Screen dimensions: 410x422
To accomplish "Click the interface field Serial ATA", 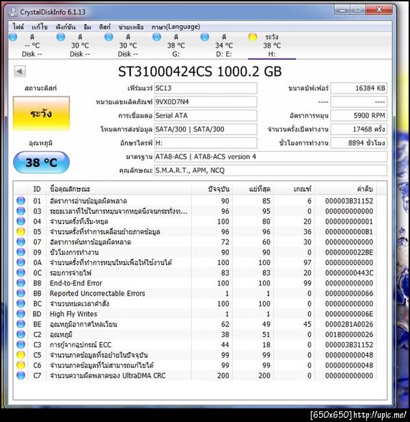I will point(206,115).
